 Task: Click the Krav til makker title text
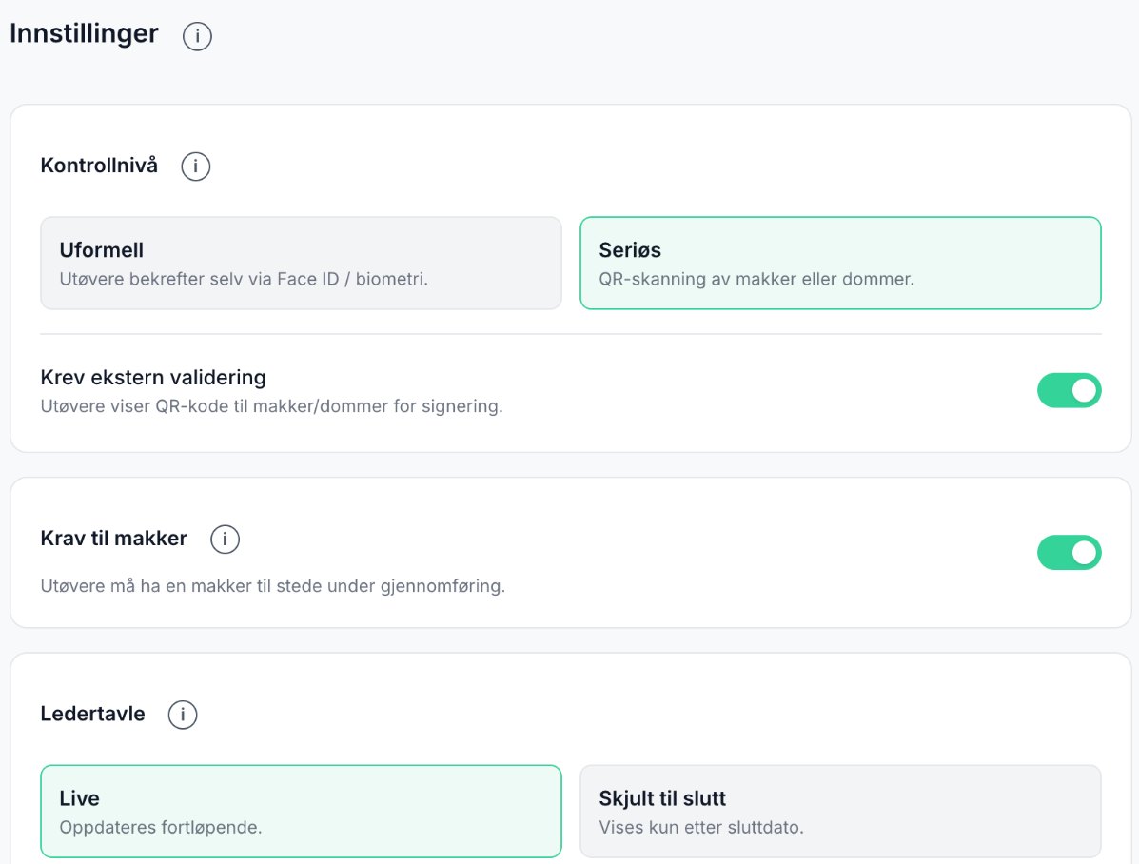[114, 538]
